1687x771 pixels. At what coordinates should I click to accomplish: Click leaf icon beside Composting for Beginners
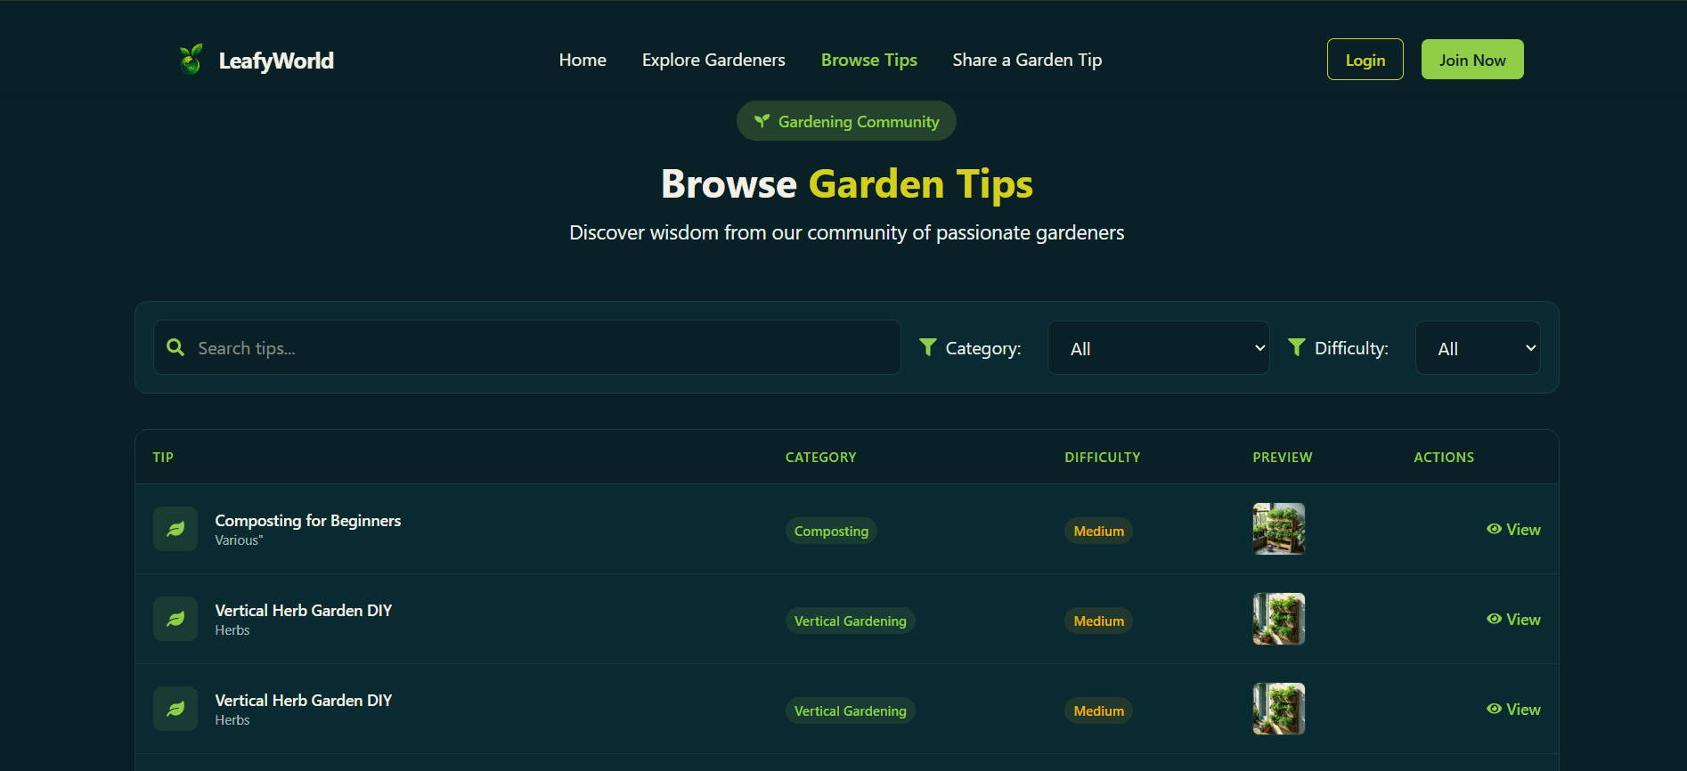[x=175, y=529]
